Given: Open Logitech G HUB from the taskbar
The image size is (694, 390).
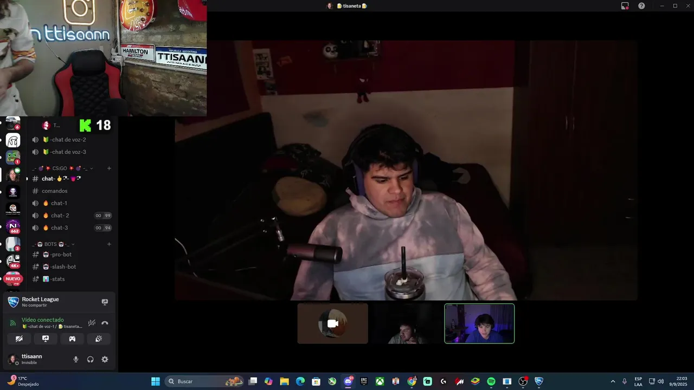Looking at the screenshot, I should click(444, 381).
